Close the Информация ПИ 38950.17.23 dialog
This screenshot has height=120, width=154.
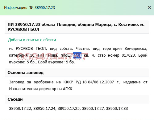click(x=149, y=7)
